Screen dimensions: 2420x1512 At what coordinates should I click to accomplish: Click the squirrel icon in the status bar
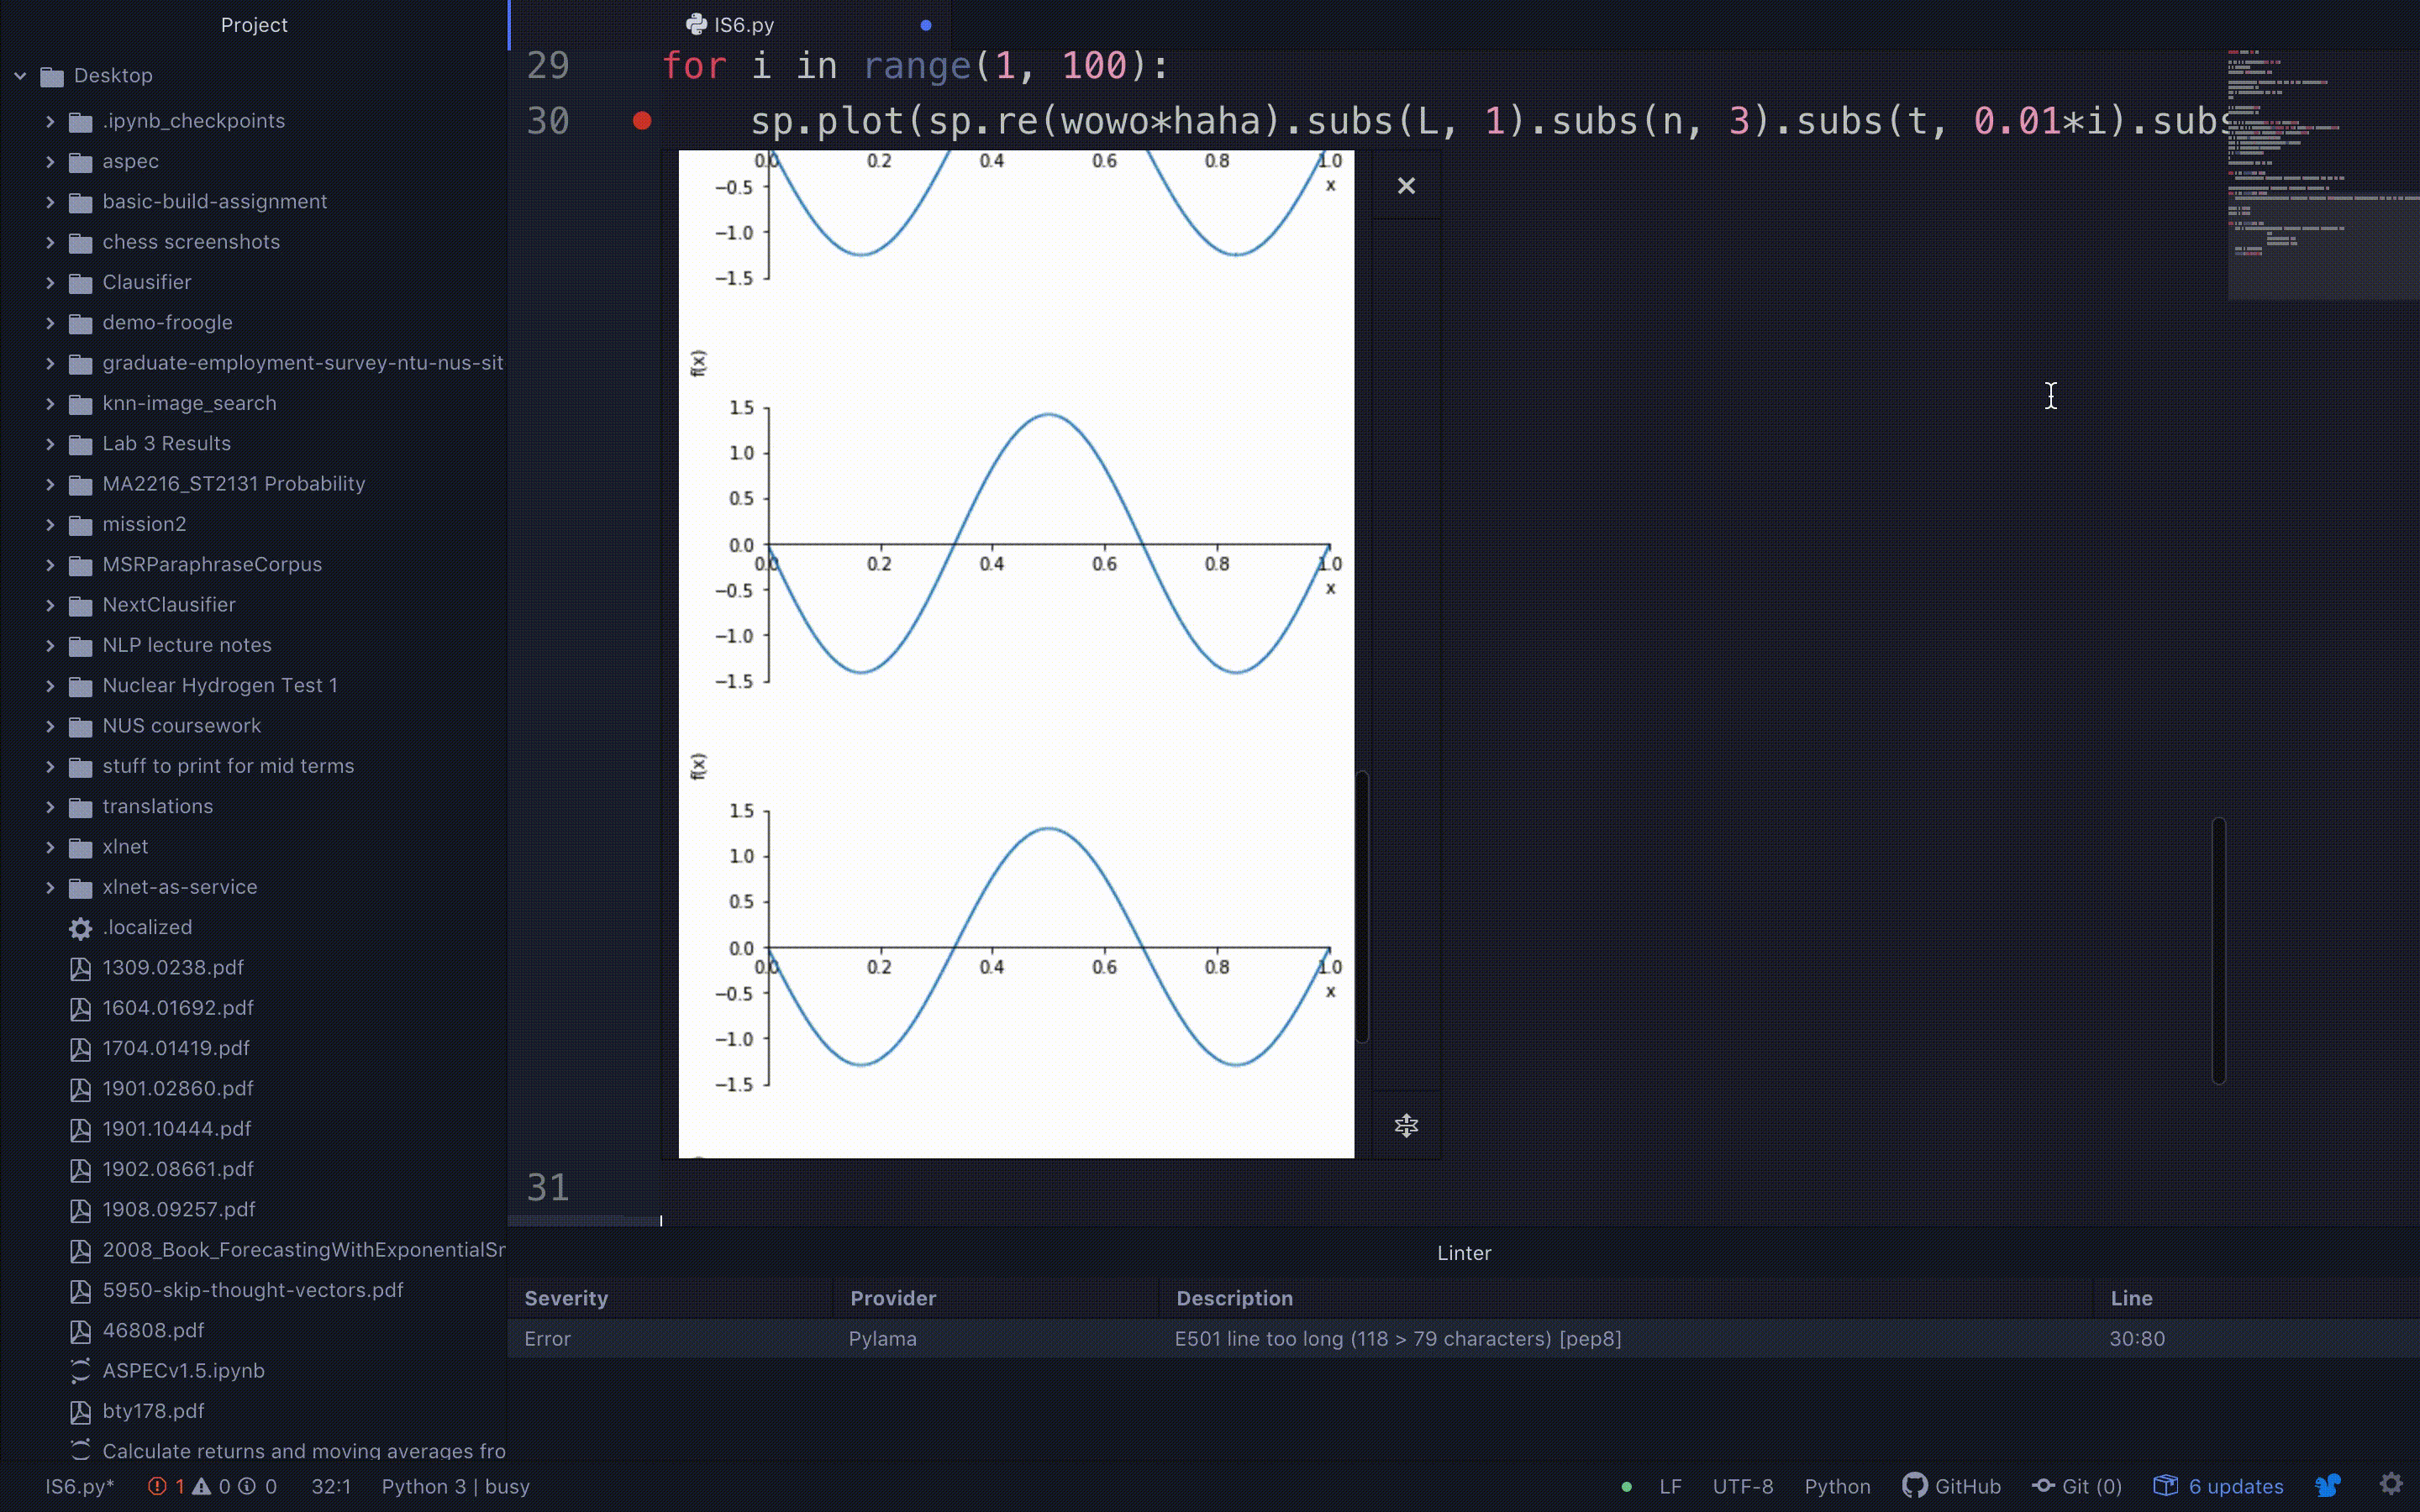[2328, 1486]
